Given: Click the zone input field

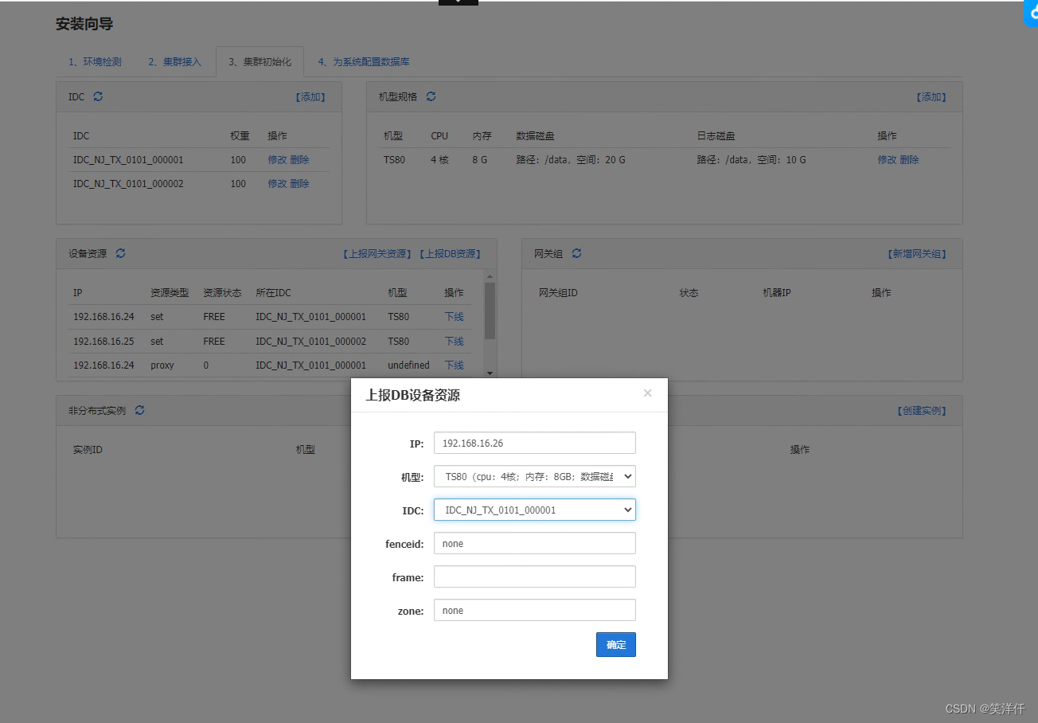Looking at the screenshot, I should 535,610.
